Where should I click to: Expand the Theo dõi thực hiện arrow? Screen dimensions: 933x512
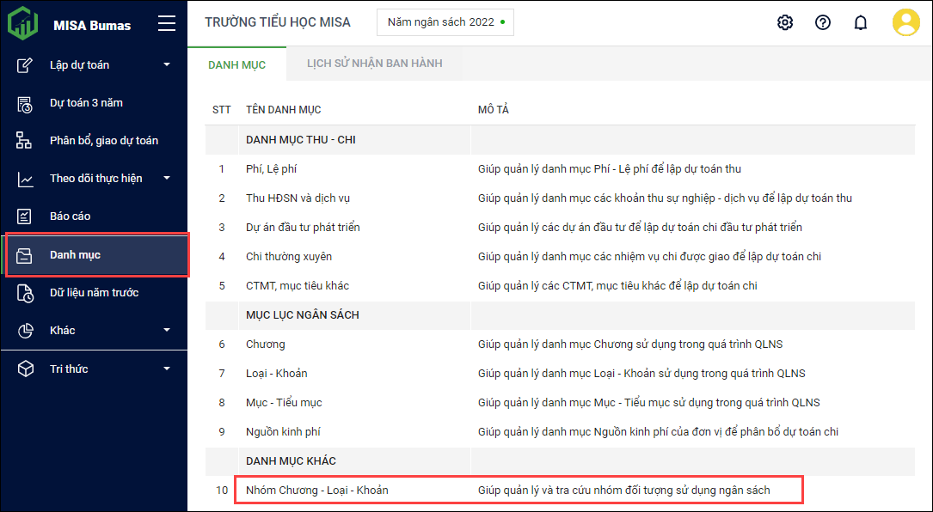[167, 179]
